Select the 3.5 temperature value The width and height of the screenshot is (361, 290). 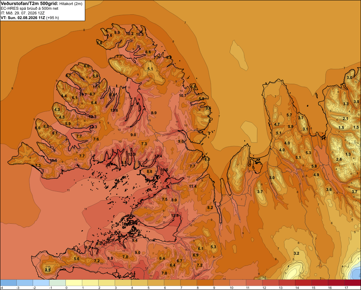point(356,102)
